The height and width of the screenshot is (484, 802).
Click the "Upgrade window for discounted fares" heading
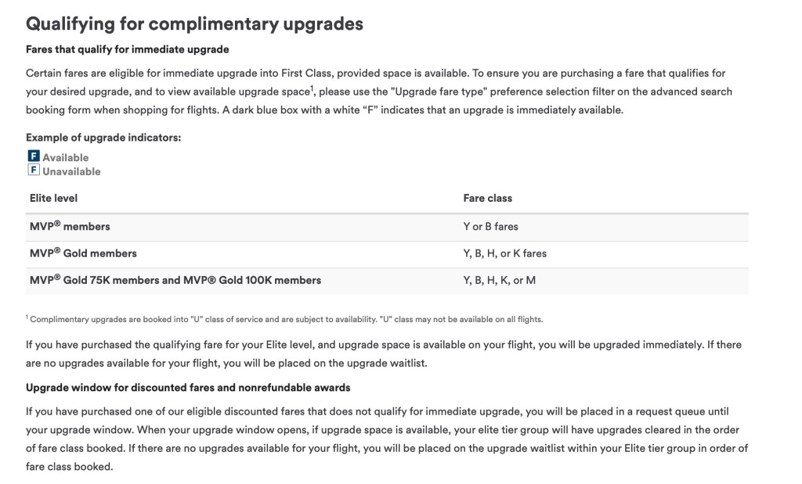[x=187, y=388]
